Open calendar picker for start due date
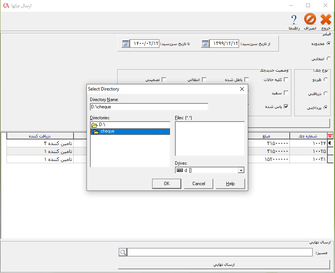This screenshot has width=335, height=273. click(205, 44)
